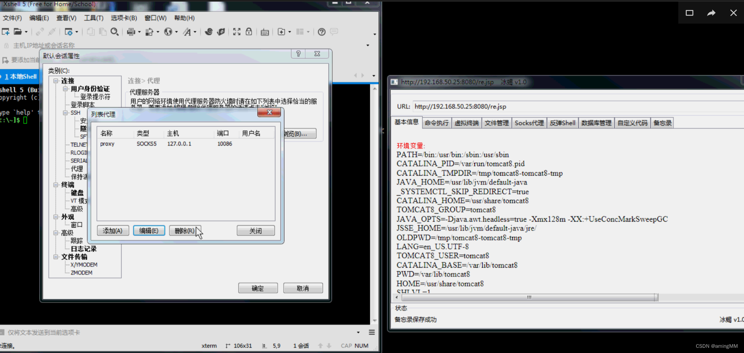Viewport: 744px width, 353px height.
Task: Select 日志记录 in the category tree
Action: tap(84, 249)
